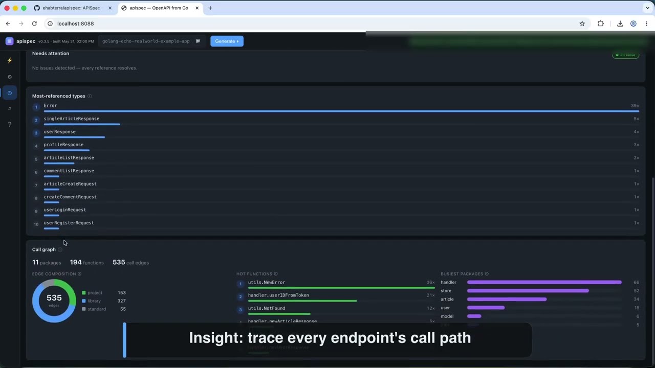This screenshot has width=655, height=368.
Task: Open the browser extensions puzzle icon
Action: click(x=601, y=24)
